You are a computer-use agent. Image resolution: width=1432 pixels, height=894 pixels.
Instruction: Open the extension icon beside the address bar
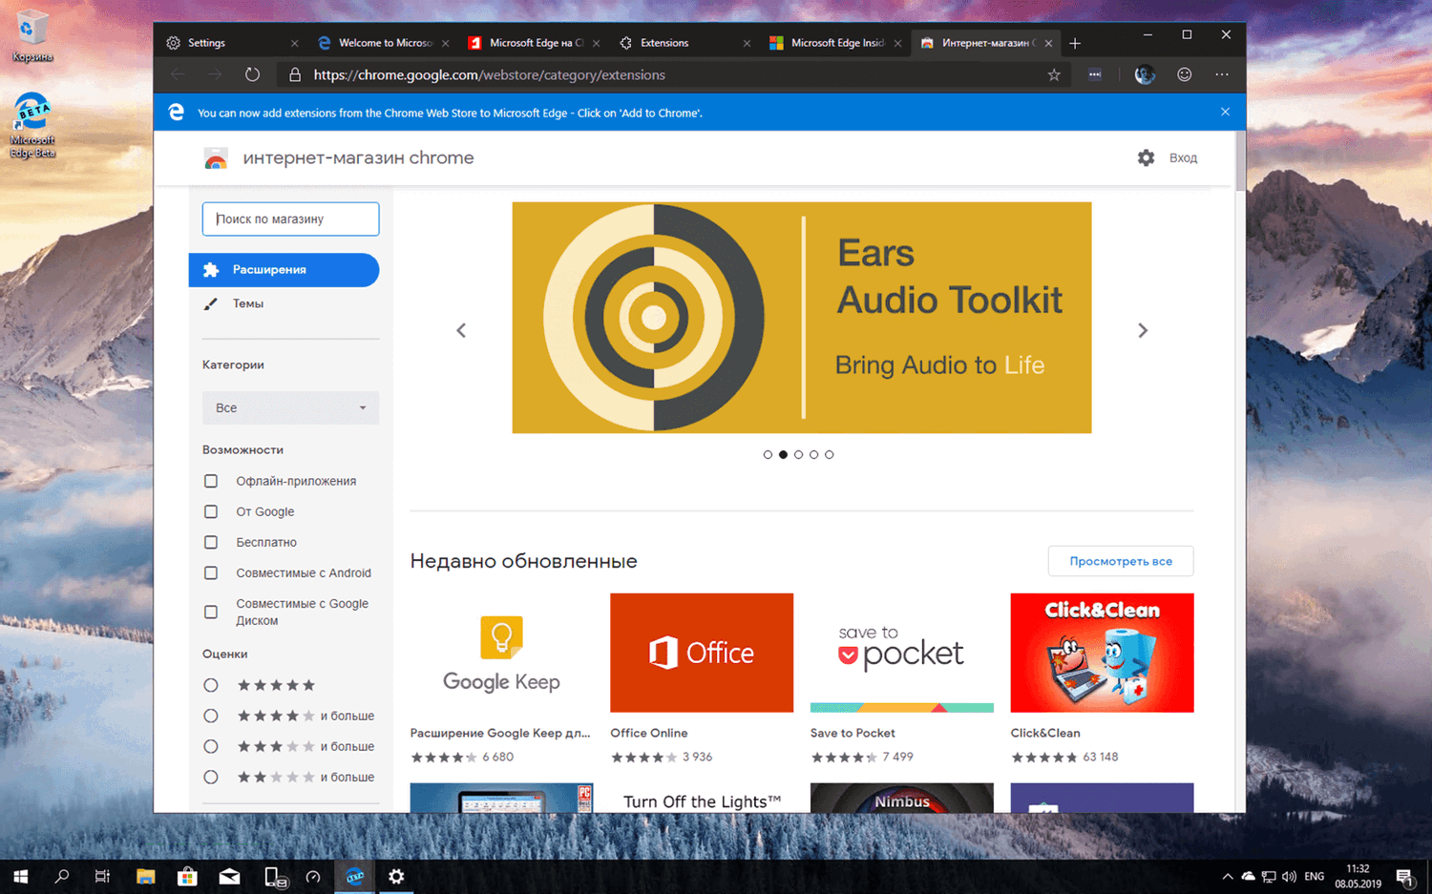(x=1095, y=74)
